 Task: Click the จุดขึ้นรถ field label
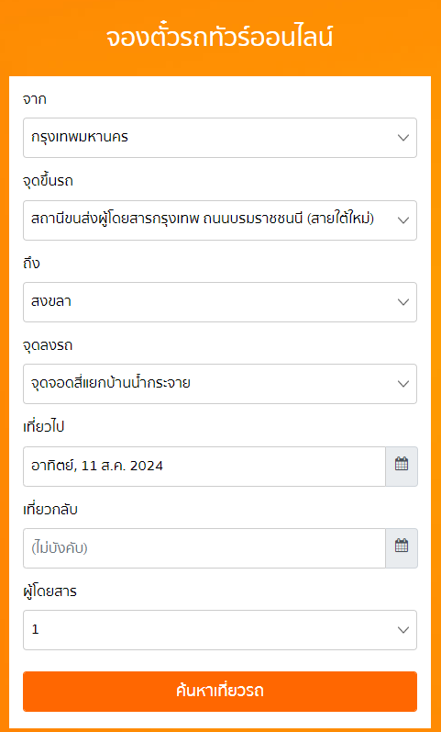pyautogui.click(x=48, y=181)
